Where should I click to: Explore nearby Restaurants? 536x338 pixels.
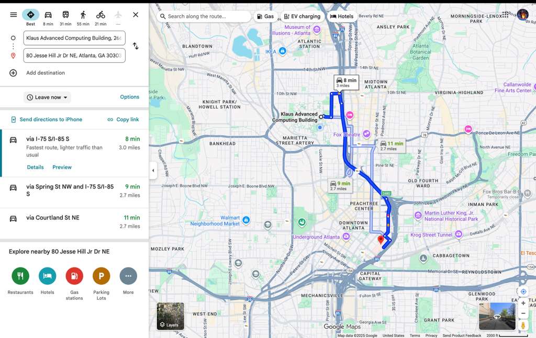[x=20, y=276]
